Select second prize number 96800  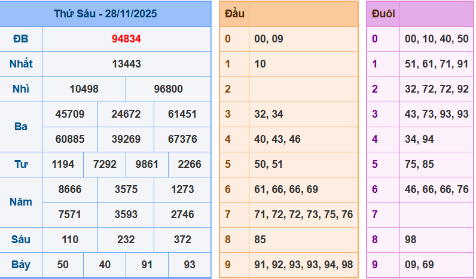[168, 89]
